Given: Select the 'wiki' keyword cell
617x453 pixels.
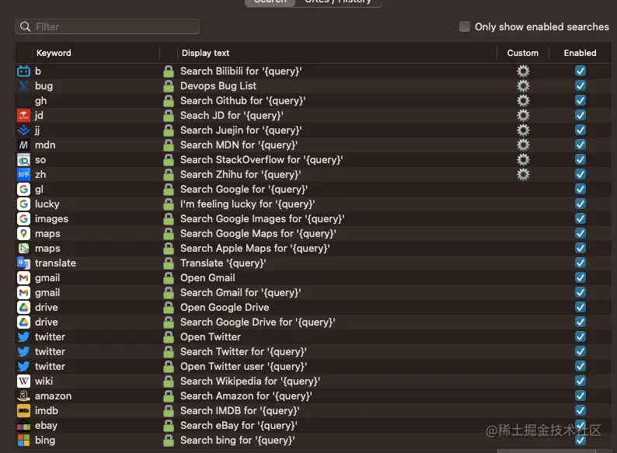Looking at the screenshot, I should [x=44, y=382].
